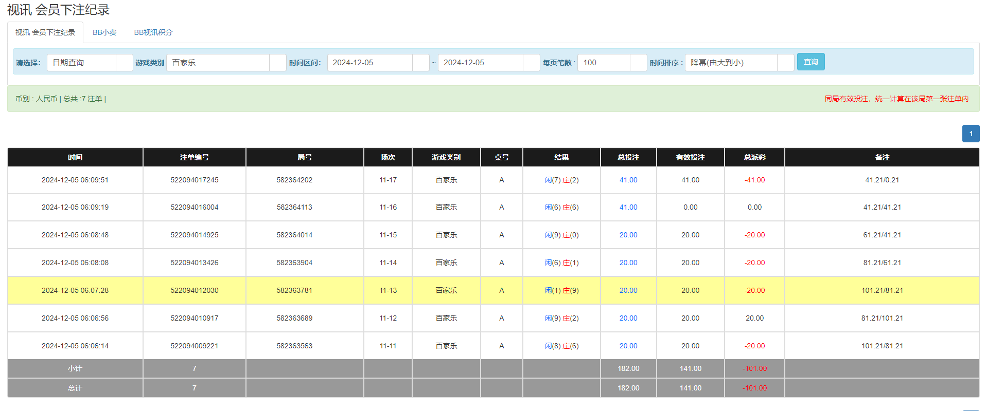987x411 pixels.
Task: Click the 总派彩 column header
Action: point(754,157)
